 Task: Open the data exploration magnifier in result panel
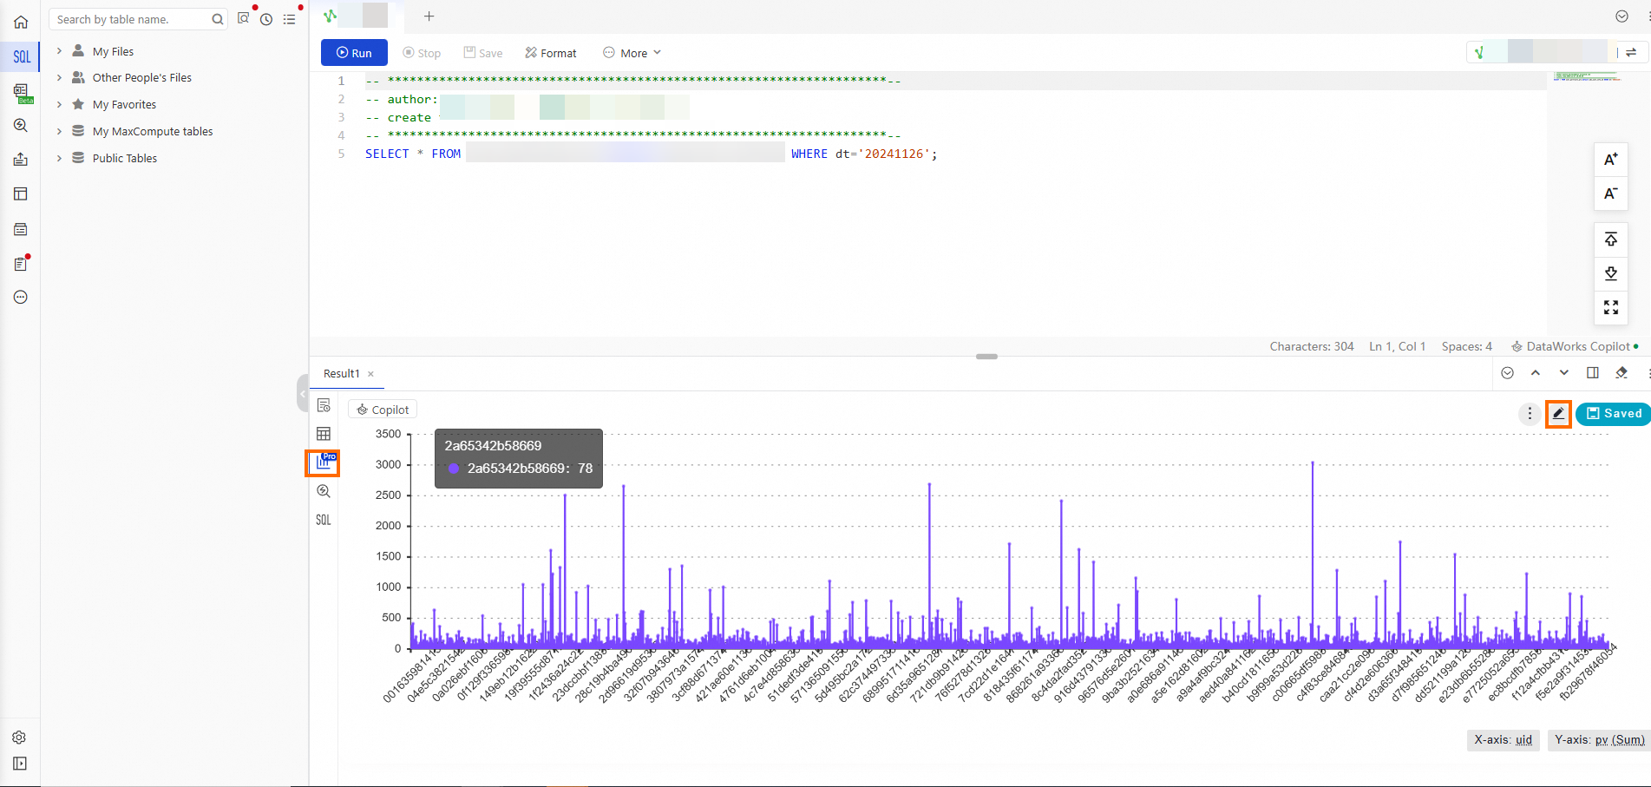(323, 491)
